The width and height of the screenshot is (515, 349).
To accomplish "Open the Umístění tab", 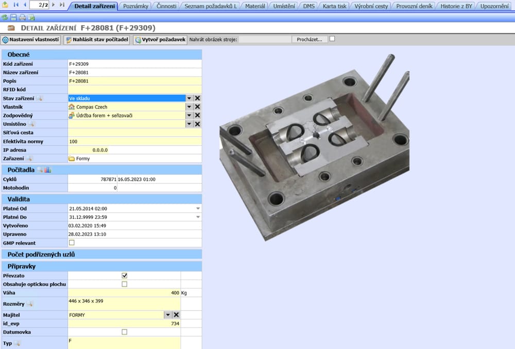I will (x=284, y=6).
